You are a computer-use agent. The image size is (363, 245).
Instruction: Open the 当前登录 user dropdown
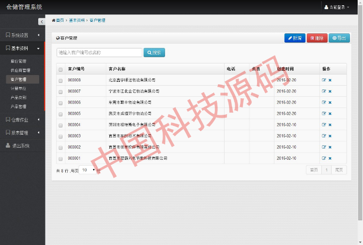coord(337,7)
